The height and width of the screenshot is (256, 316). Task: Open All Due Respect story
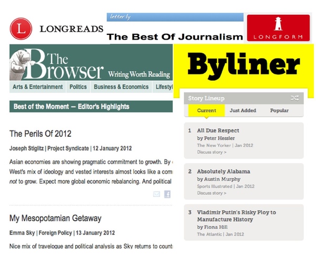tap(218, 130)
